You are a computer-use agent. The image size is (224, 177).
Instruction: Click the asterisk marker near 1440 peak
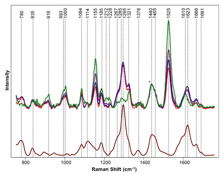pyautogui.click(x=149, y=82)
